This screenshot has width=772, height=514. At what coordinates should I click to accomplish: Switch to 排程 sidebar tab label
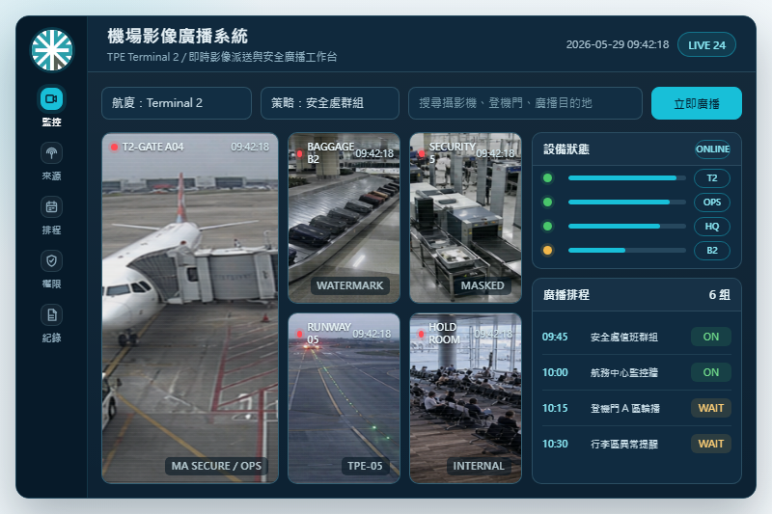(x=52, y=230)
